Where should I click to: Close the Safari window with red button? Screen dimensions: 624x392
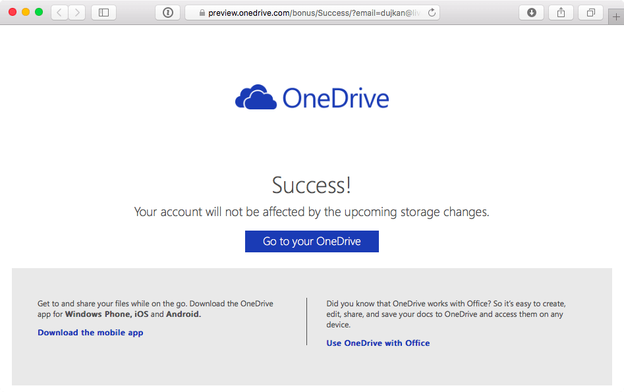(x=13, y=12)
